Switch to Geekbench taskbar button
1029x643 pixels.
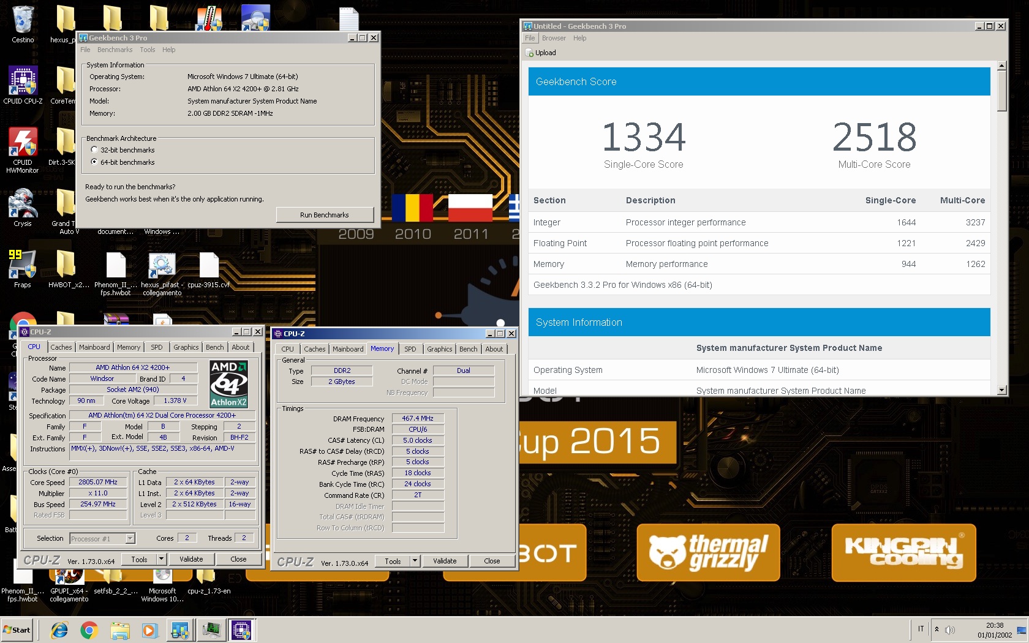pyautogui.click(x=180, y=630)
